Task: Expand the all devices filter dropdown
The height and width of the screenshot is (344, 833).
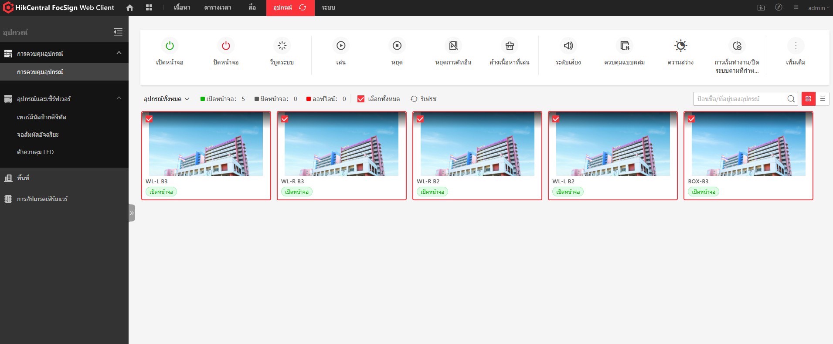Action: click(x=167, y=99)
